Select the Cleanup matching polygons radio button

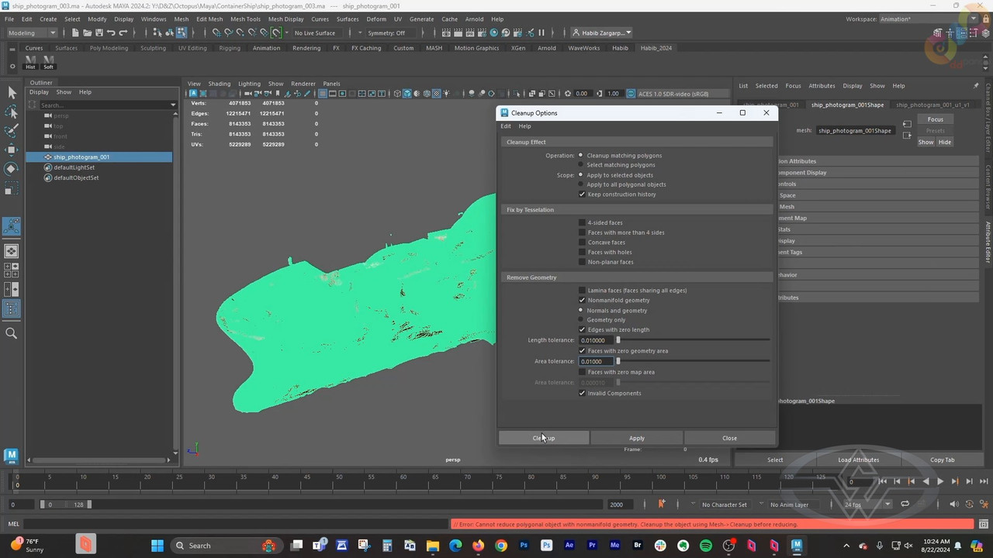click(580, 156)
